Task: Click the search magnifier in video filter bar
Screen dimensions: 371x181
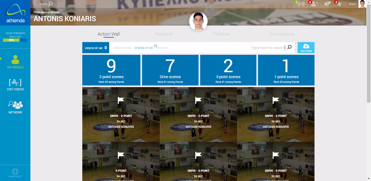Action: (x=290, y=47)
